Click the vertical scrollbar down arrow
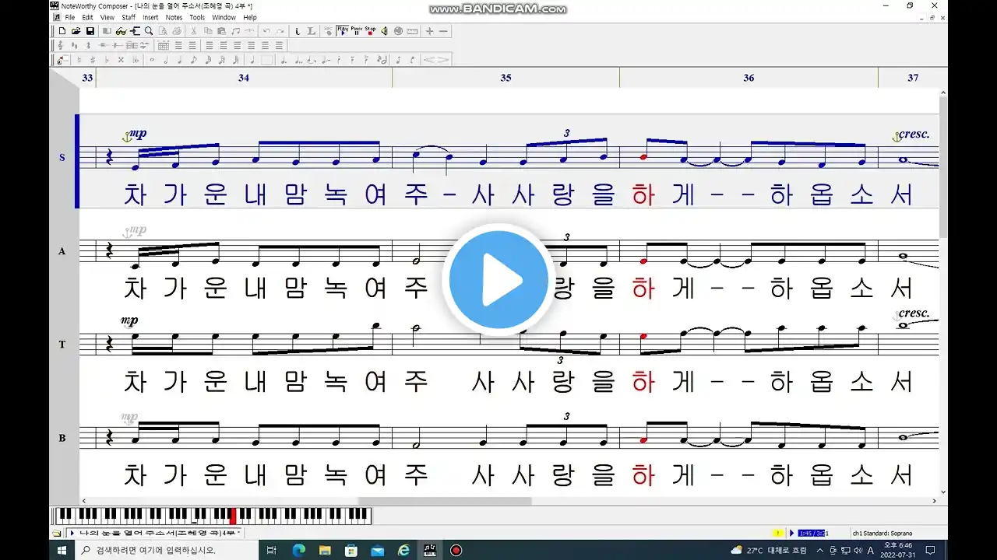The height and width of the screenshot is (560, 997). coord(943,492)
